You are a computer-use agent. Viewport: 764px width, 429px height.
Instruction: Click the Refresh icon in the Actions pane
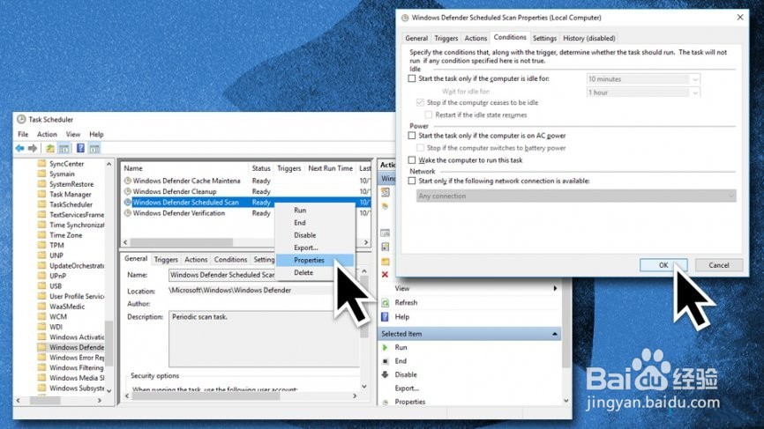pyautogui.click(x=385, y=302)
